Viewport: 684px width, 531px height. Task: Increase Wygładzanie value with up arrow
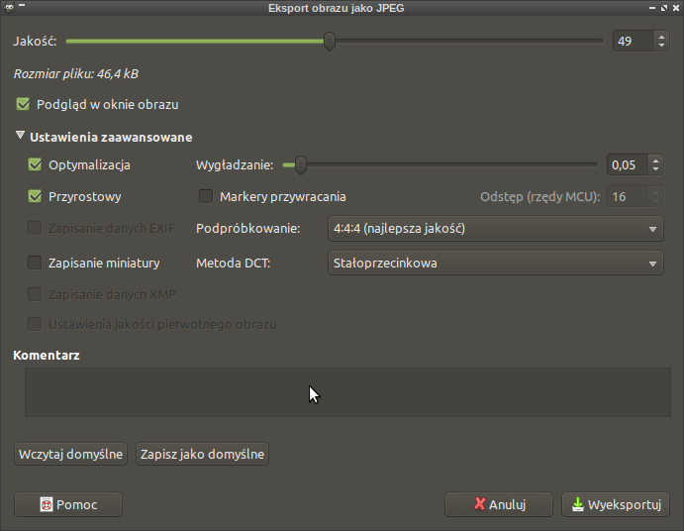pyautogui.click(x=655, y=160)
